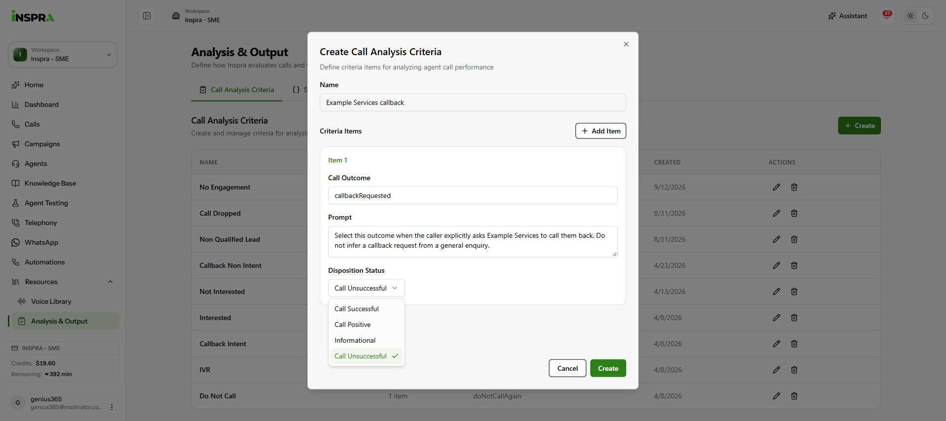The image size is (946, 421).
Task: Switch to dark theme moon icon
Action: click(x=925, y=16)
